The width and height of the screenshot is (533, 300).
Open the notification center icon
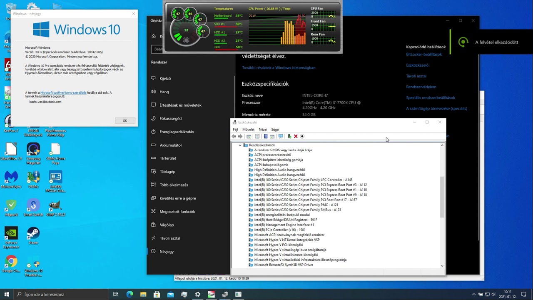tap(524, 294)
